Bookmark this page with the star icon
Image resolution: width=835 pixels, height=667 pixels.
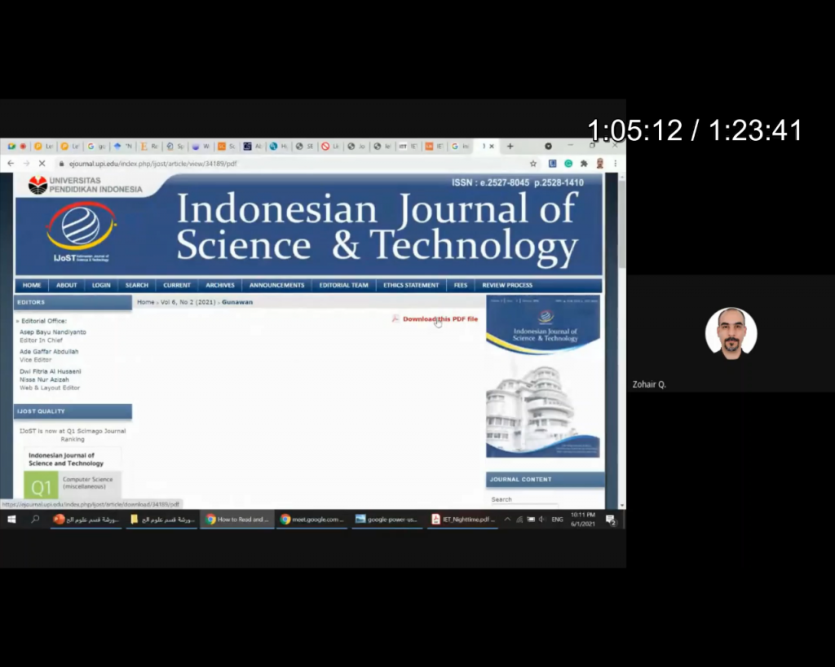(533, 164)
